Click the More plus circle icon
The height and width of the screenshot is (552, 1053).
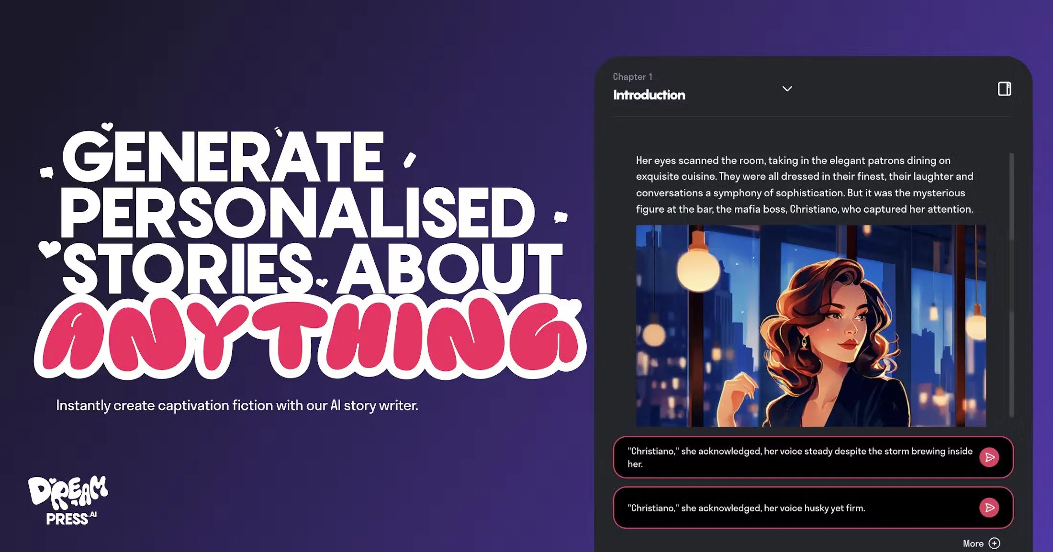[994, 543]
